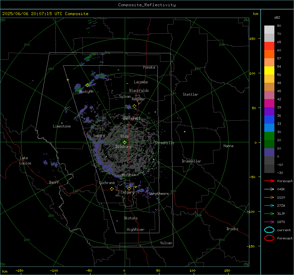Click the 'Cochrane' town label
Image resolution: width=294 pixels, height=275 pixels.
(107, 183)
